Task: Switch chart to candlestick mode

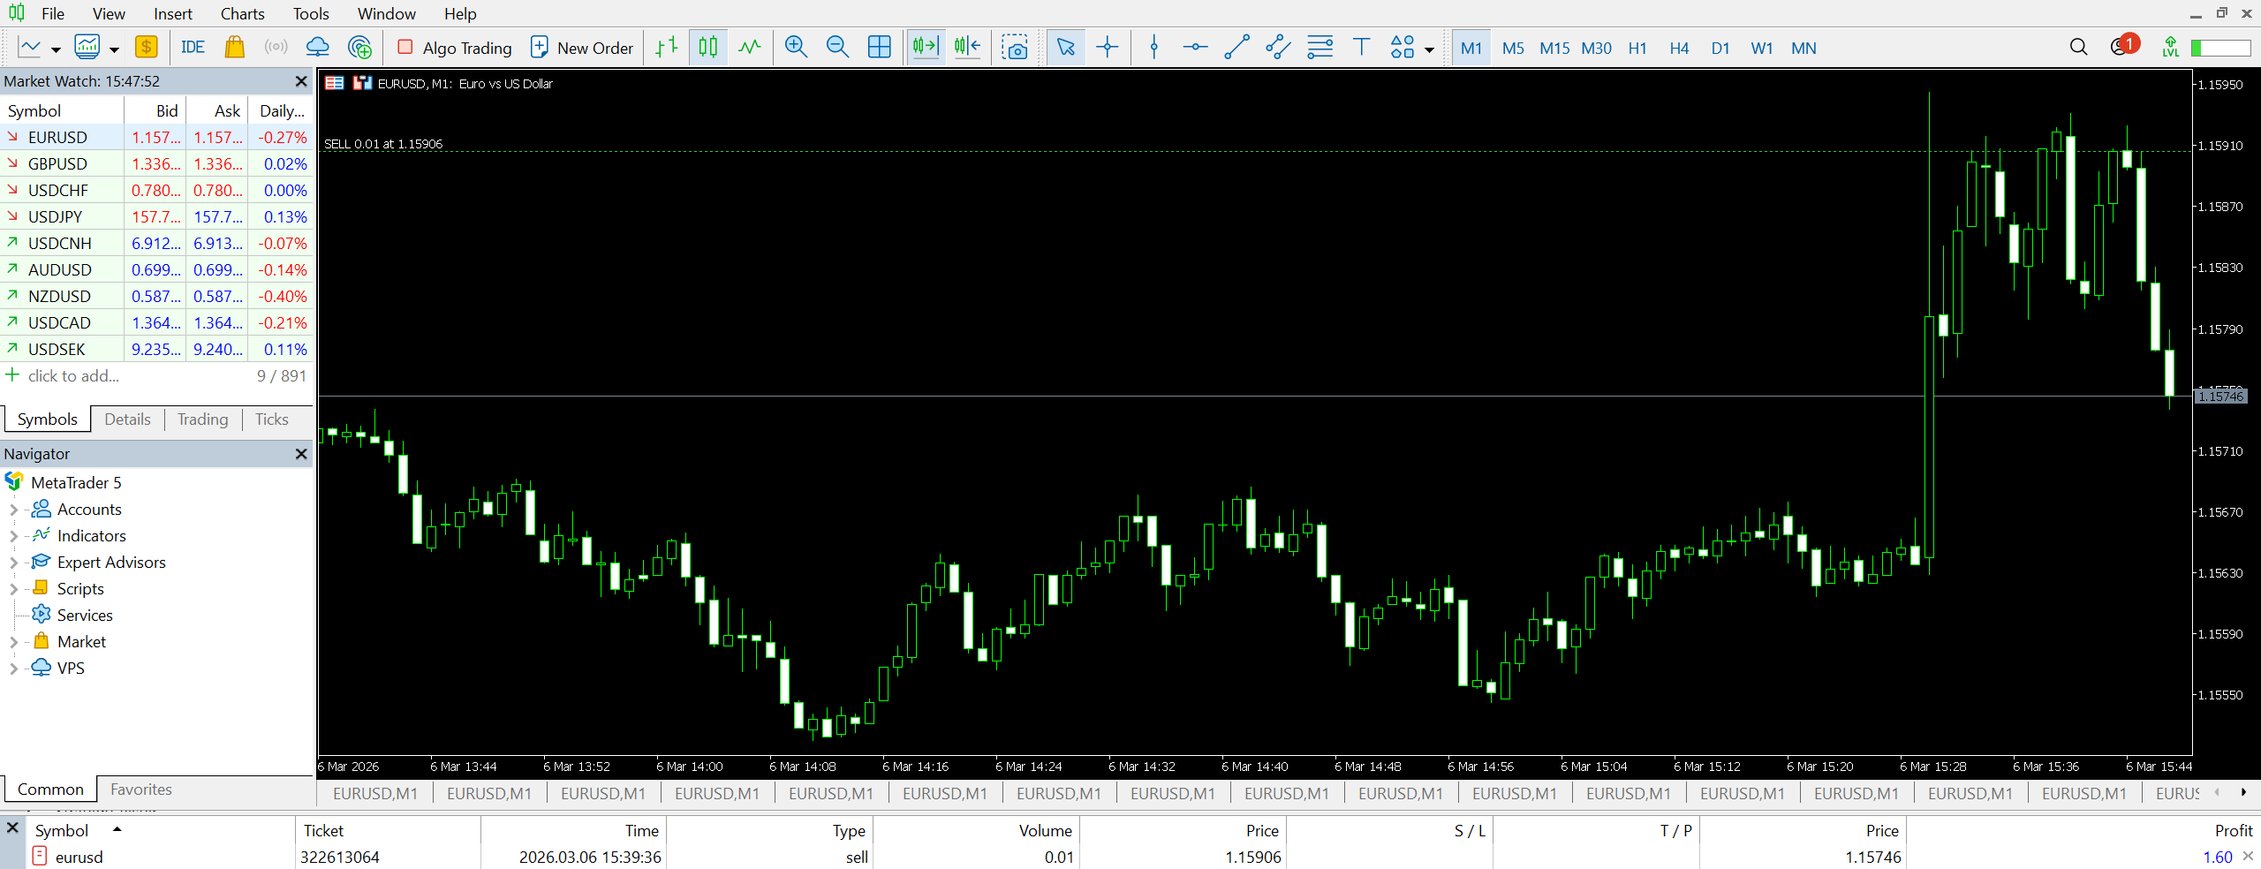Action: 708,48
